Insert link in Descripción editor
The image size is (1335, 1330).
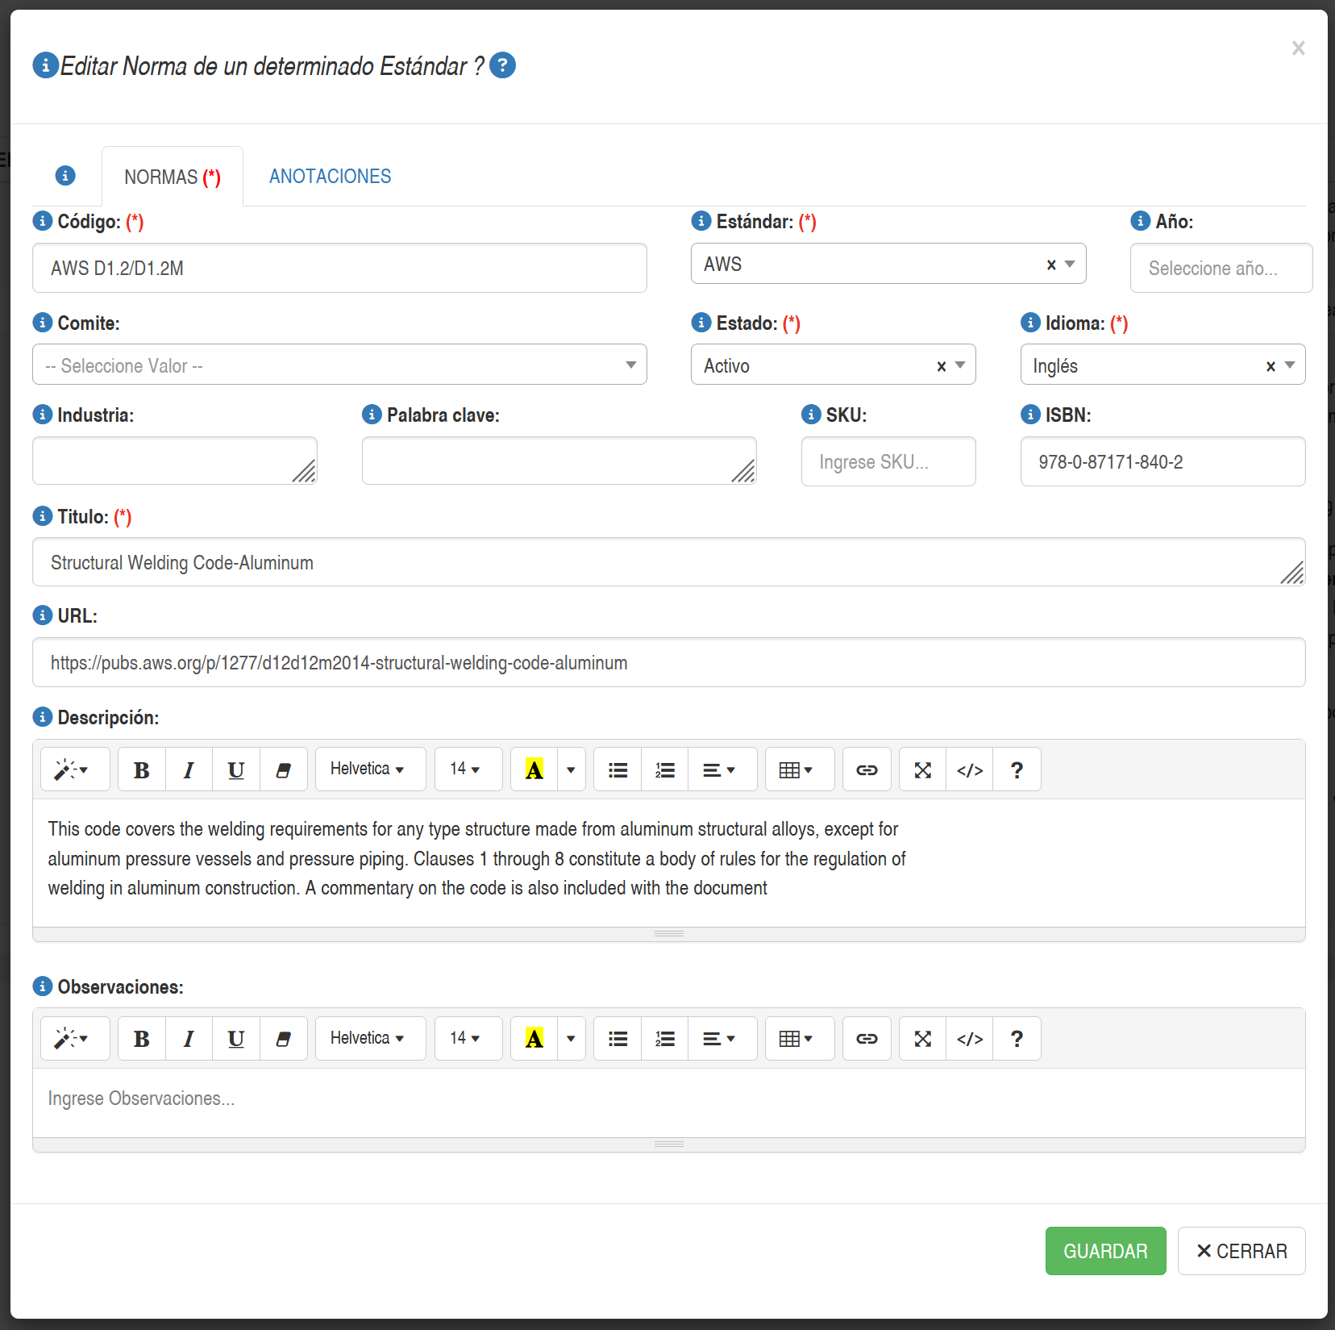(867, 770)
